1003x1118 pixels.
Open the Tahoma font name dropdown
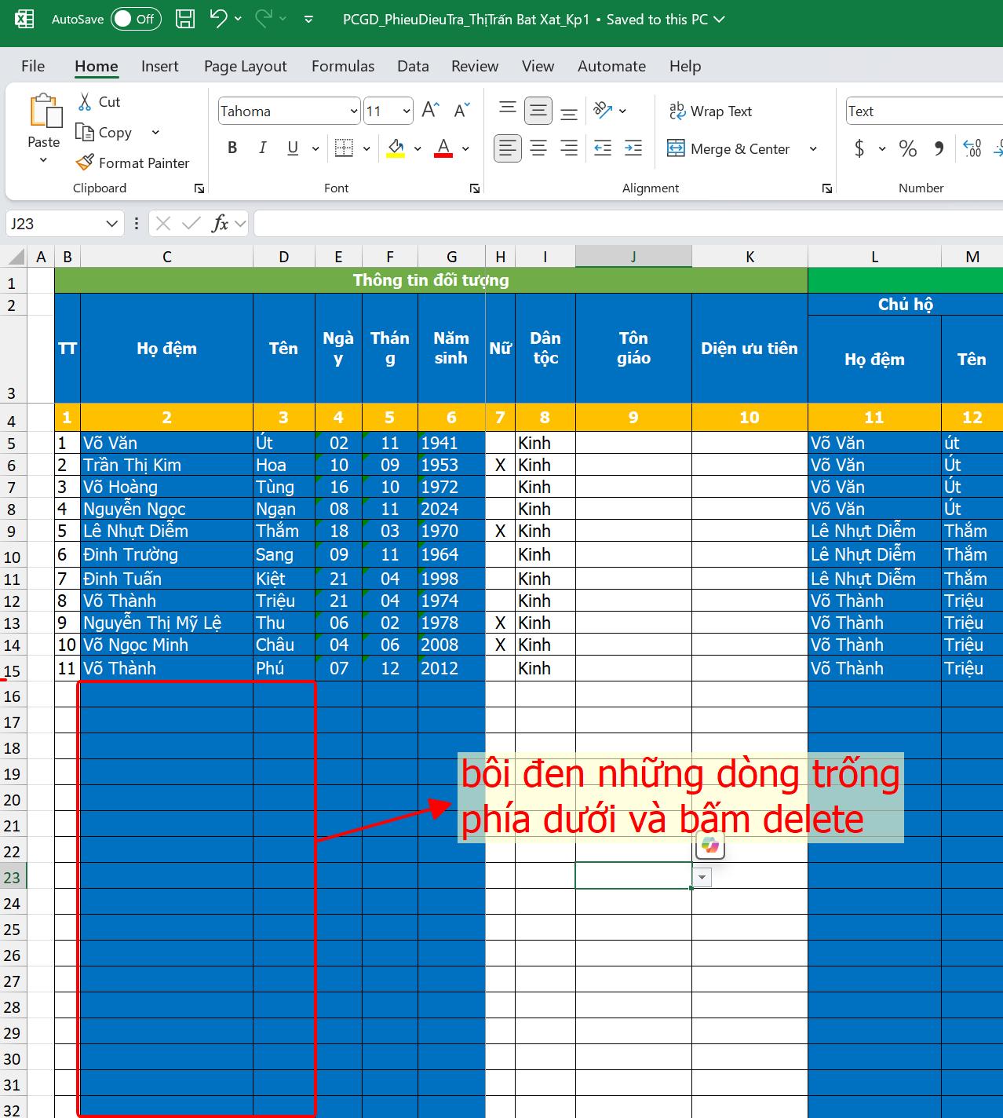click(x=353, y=111)
